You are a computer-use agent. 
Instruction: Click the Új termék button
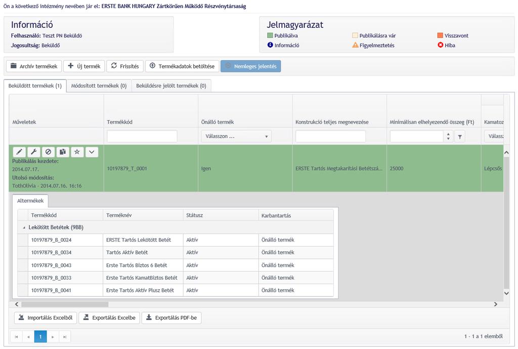(84, 66)
